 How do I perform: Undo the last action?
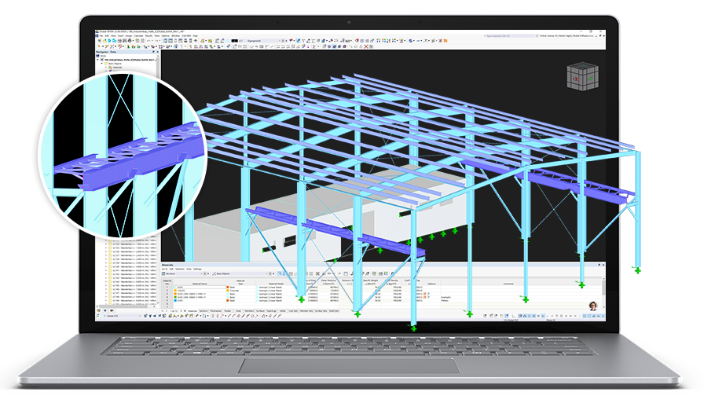pyautogui.click(x=149, y=41)
